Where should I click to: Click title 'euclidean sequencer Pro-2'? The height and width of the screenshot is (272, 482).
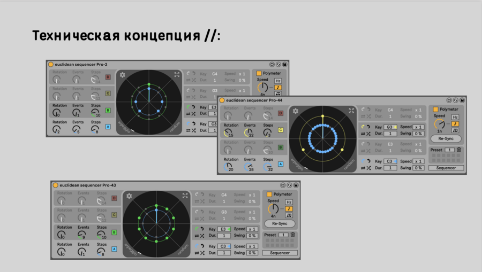click(x=81, y=65)
